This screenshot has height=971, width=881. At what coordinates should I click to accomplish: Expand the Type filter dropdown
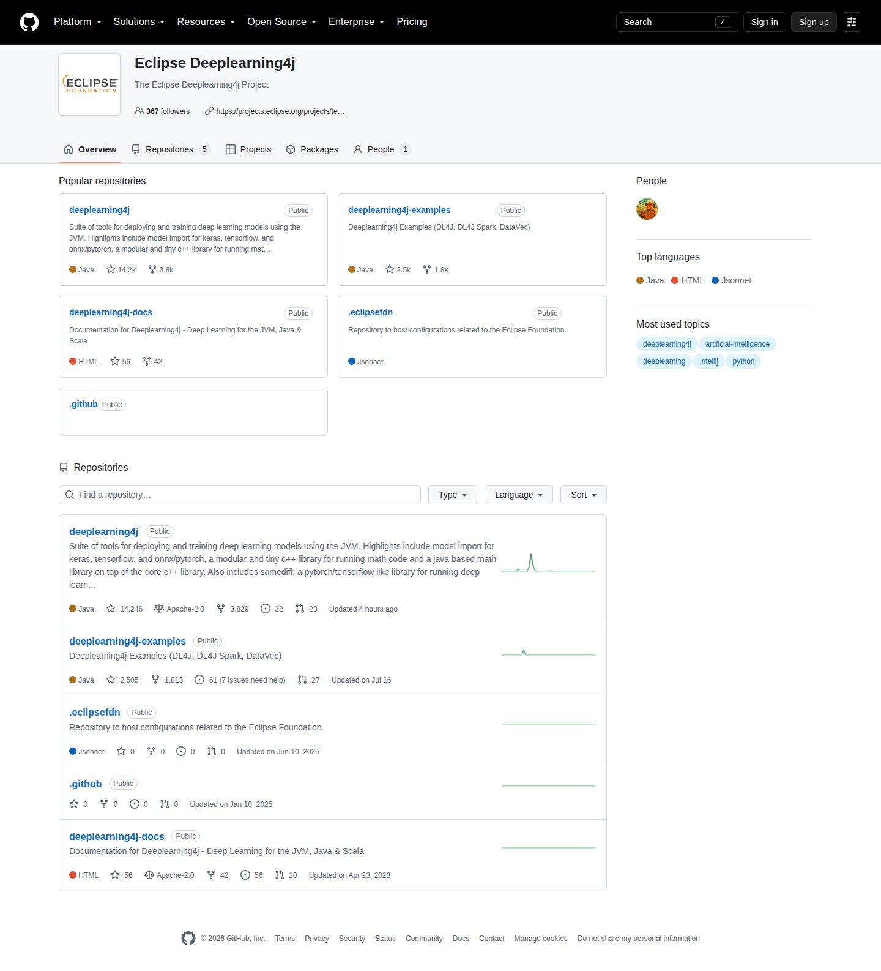[x=453, y=495]
